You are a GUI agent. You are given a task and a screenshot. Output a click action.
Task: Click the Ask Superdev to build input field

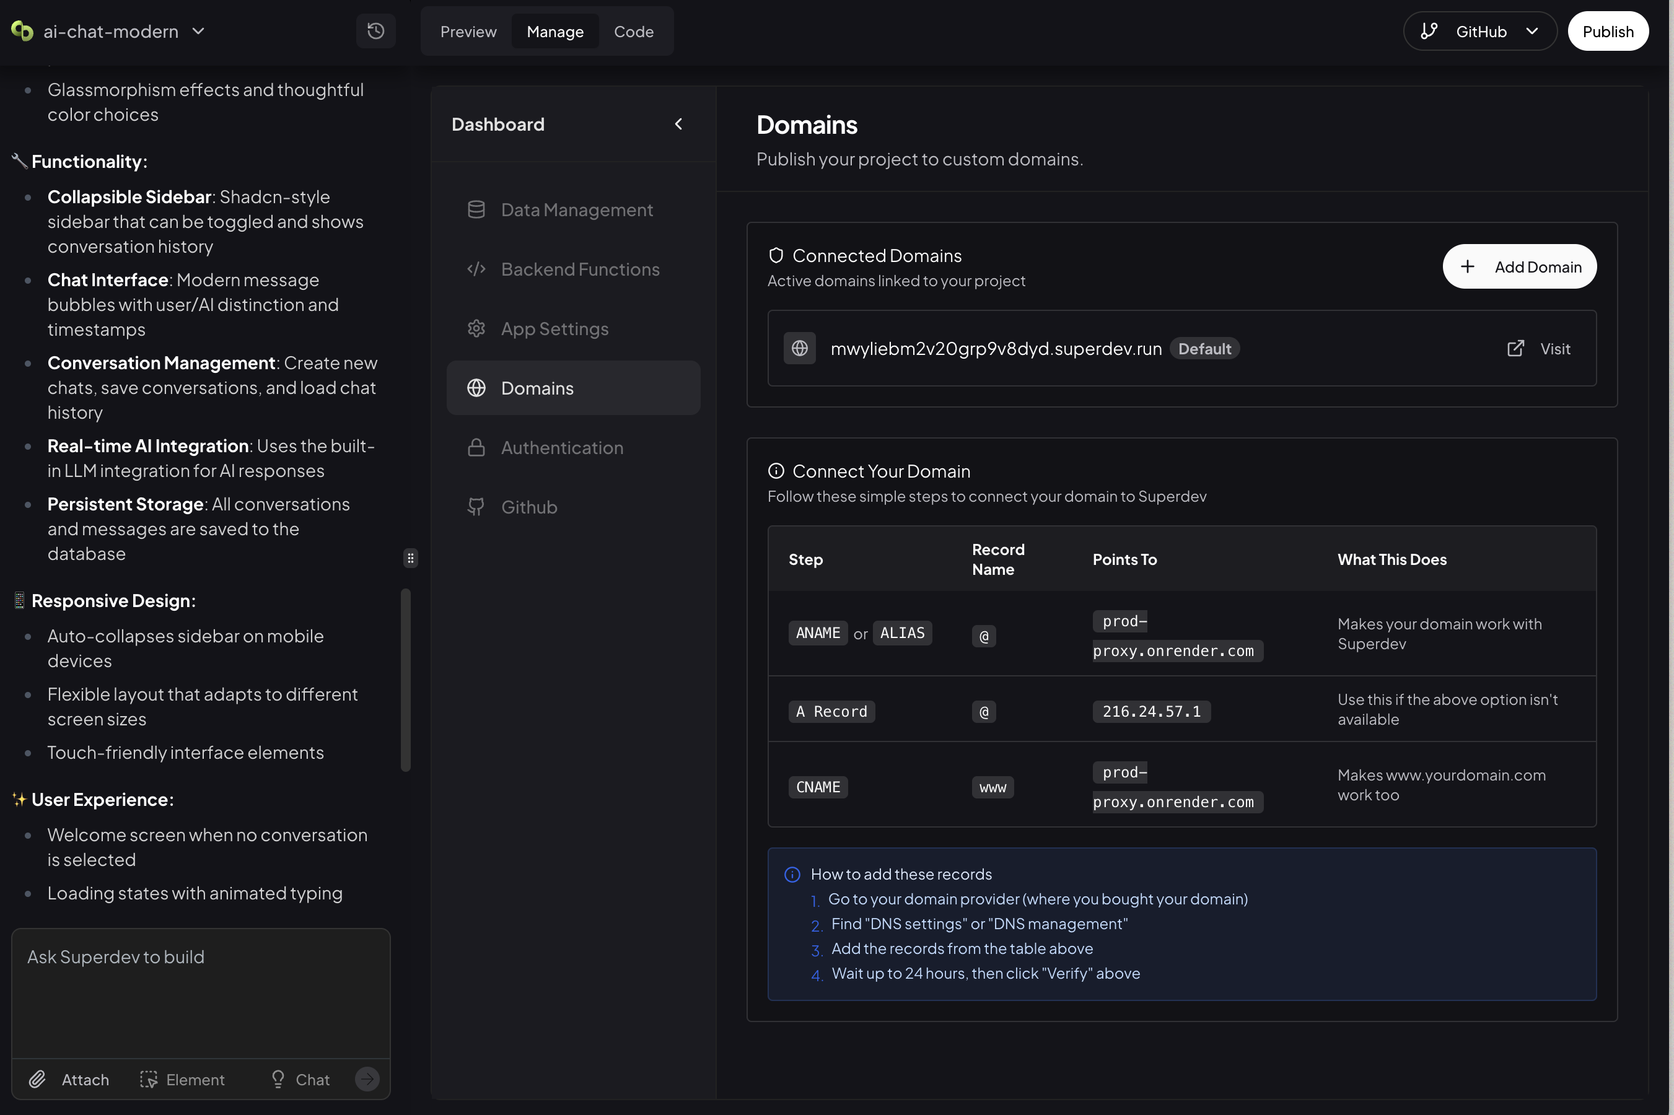click(x=201, y=989)
